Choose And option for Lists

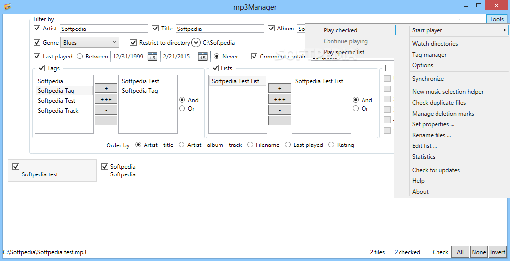(x=356, y=100)
